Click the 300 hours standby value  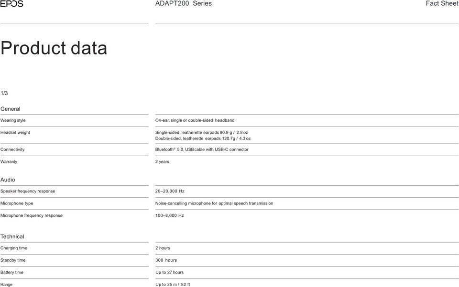[x=166, y=260]
